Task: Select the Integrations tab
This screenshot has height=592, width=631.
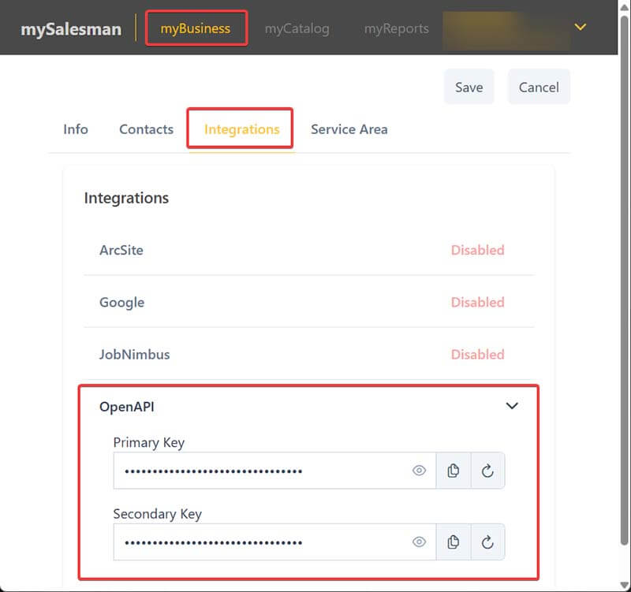Action: coord(241,129)
